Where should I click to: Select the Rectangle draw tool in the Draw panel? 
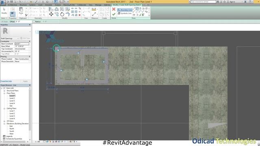pyautogui.click(x=137, y=9)
